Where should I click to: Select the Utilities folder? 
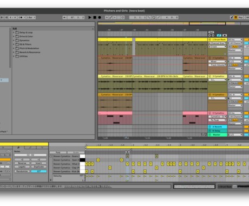[x=23, y=56]
